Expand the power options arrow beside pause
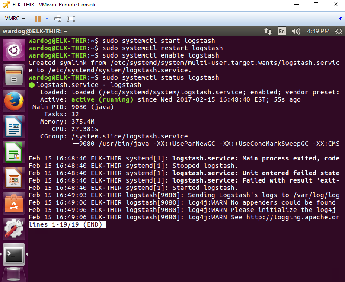The image size is (345, 282). coord(47,19)
